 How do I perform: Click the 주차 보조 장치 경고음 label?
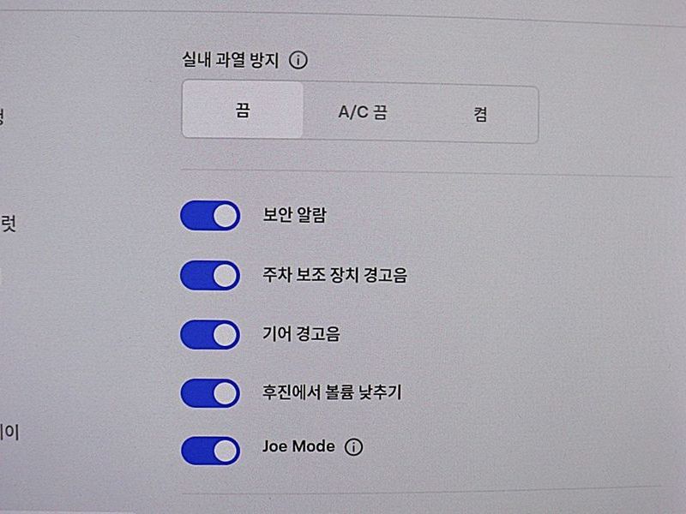pos(334,275)
